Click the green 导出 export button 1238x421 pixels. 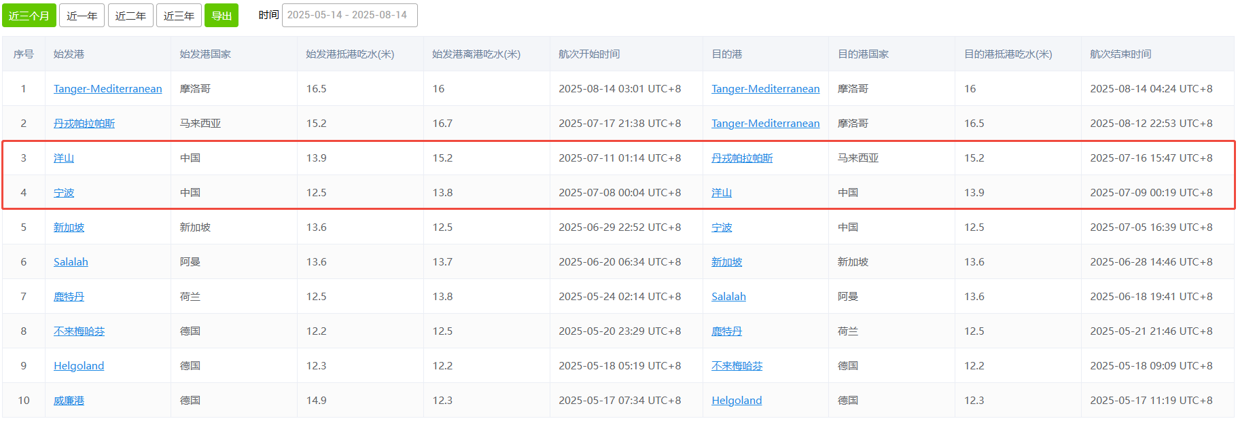point(222,16)
